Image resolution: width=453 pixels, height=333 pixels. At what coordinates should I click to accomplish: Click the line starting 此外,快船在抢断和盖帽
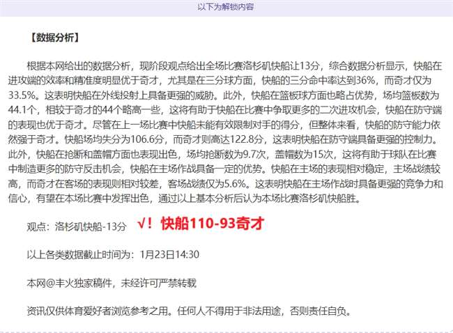tap(222, 154)
